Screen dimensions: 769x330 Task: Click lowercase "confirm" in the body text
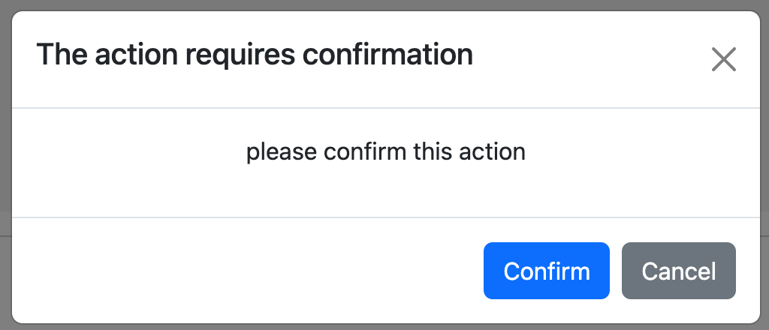[365, 152]
